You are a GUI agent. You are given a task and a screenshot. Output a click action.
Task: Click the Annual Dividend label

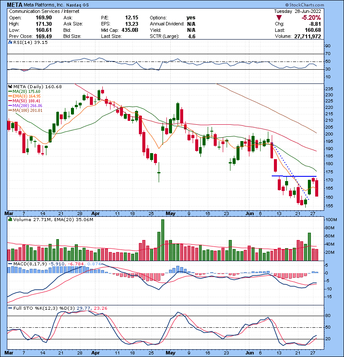(x=167, y=24)
